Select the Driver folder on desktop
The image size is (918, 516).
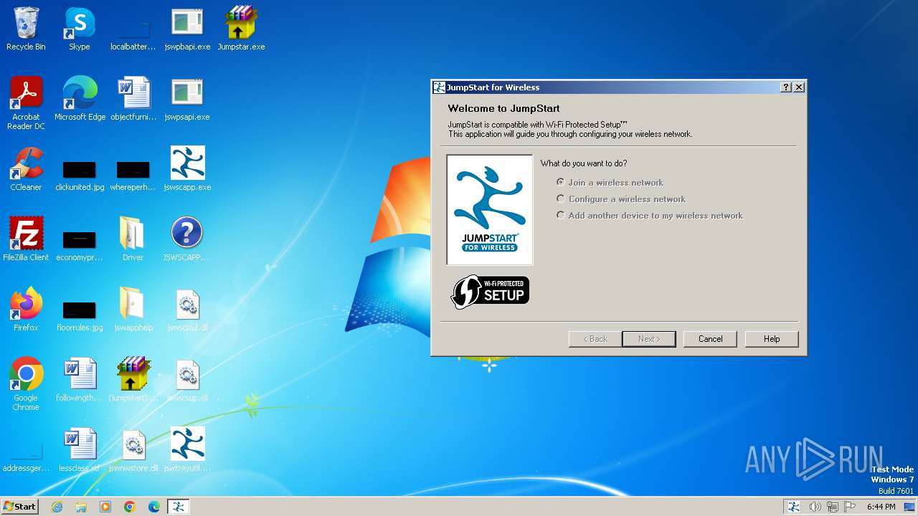(133, 239)
